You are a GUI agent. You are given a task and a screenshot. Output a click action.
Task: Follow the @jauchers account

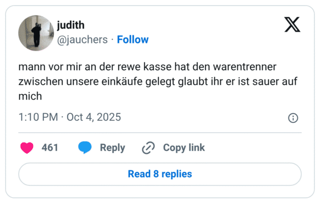[133, 40]
